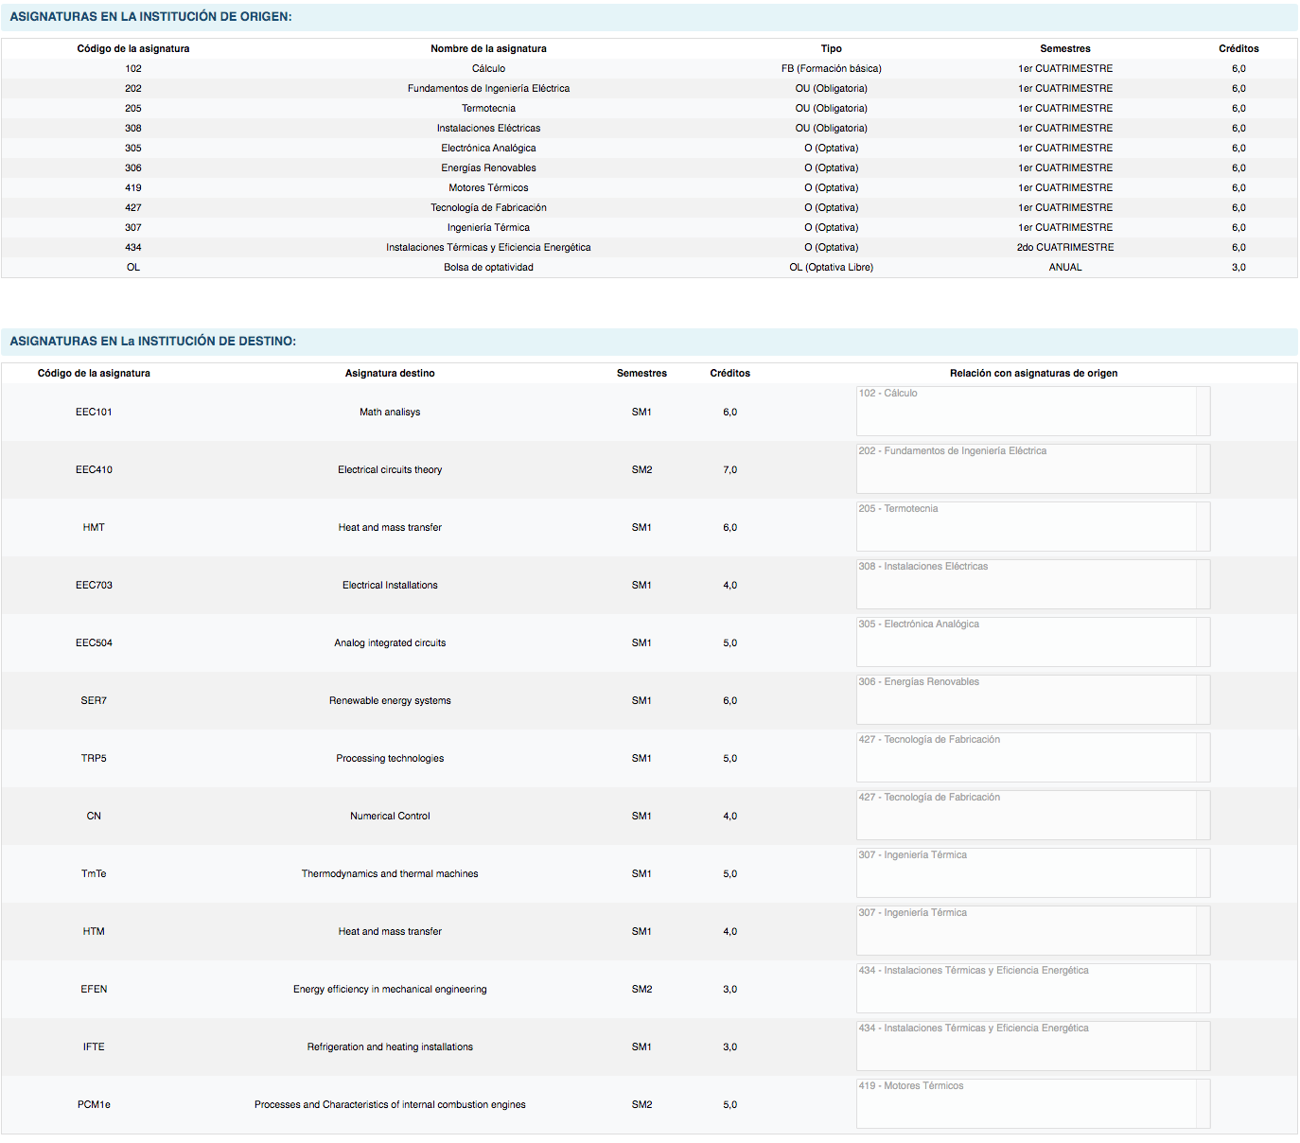Select '434 - Instalaciones Térmicas' entry in EFEN row
1300x1143 pixels.
click(974, 971)
